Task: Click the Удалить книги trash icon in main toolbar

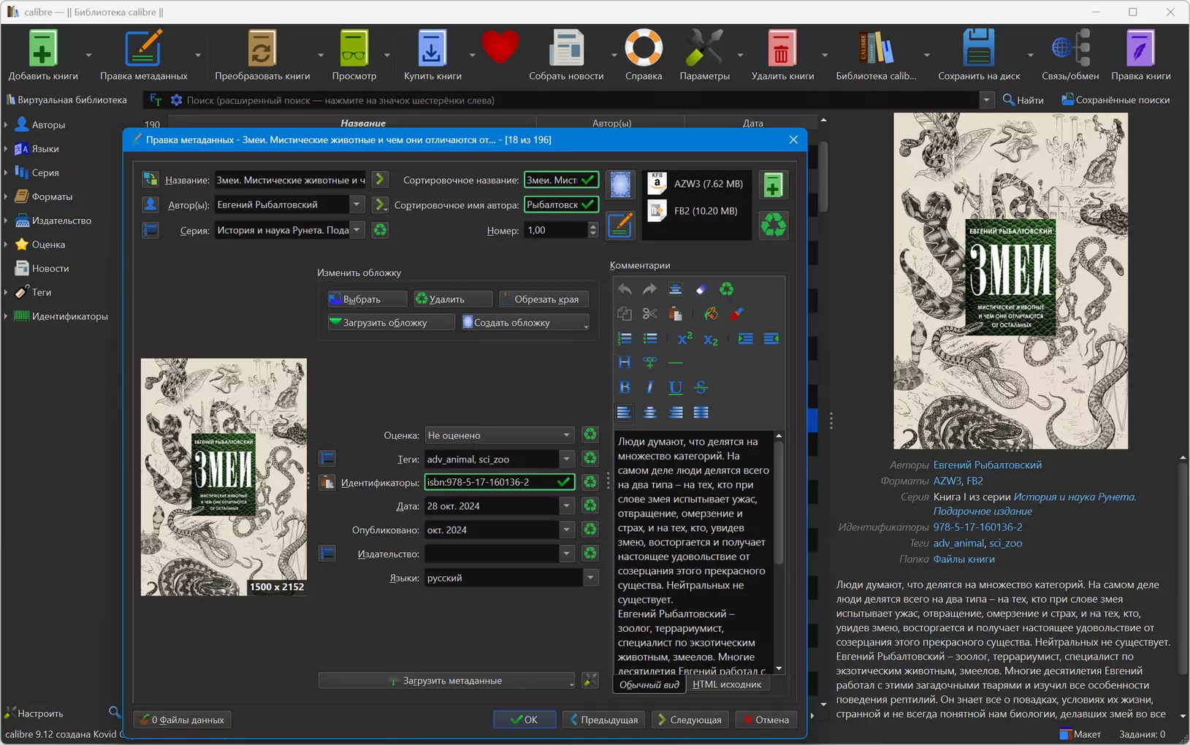Action: click(782, 56)
